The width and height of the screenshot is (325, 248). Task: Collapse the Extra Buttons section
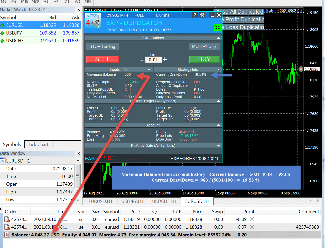(218, 38)
